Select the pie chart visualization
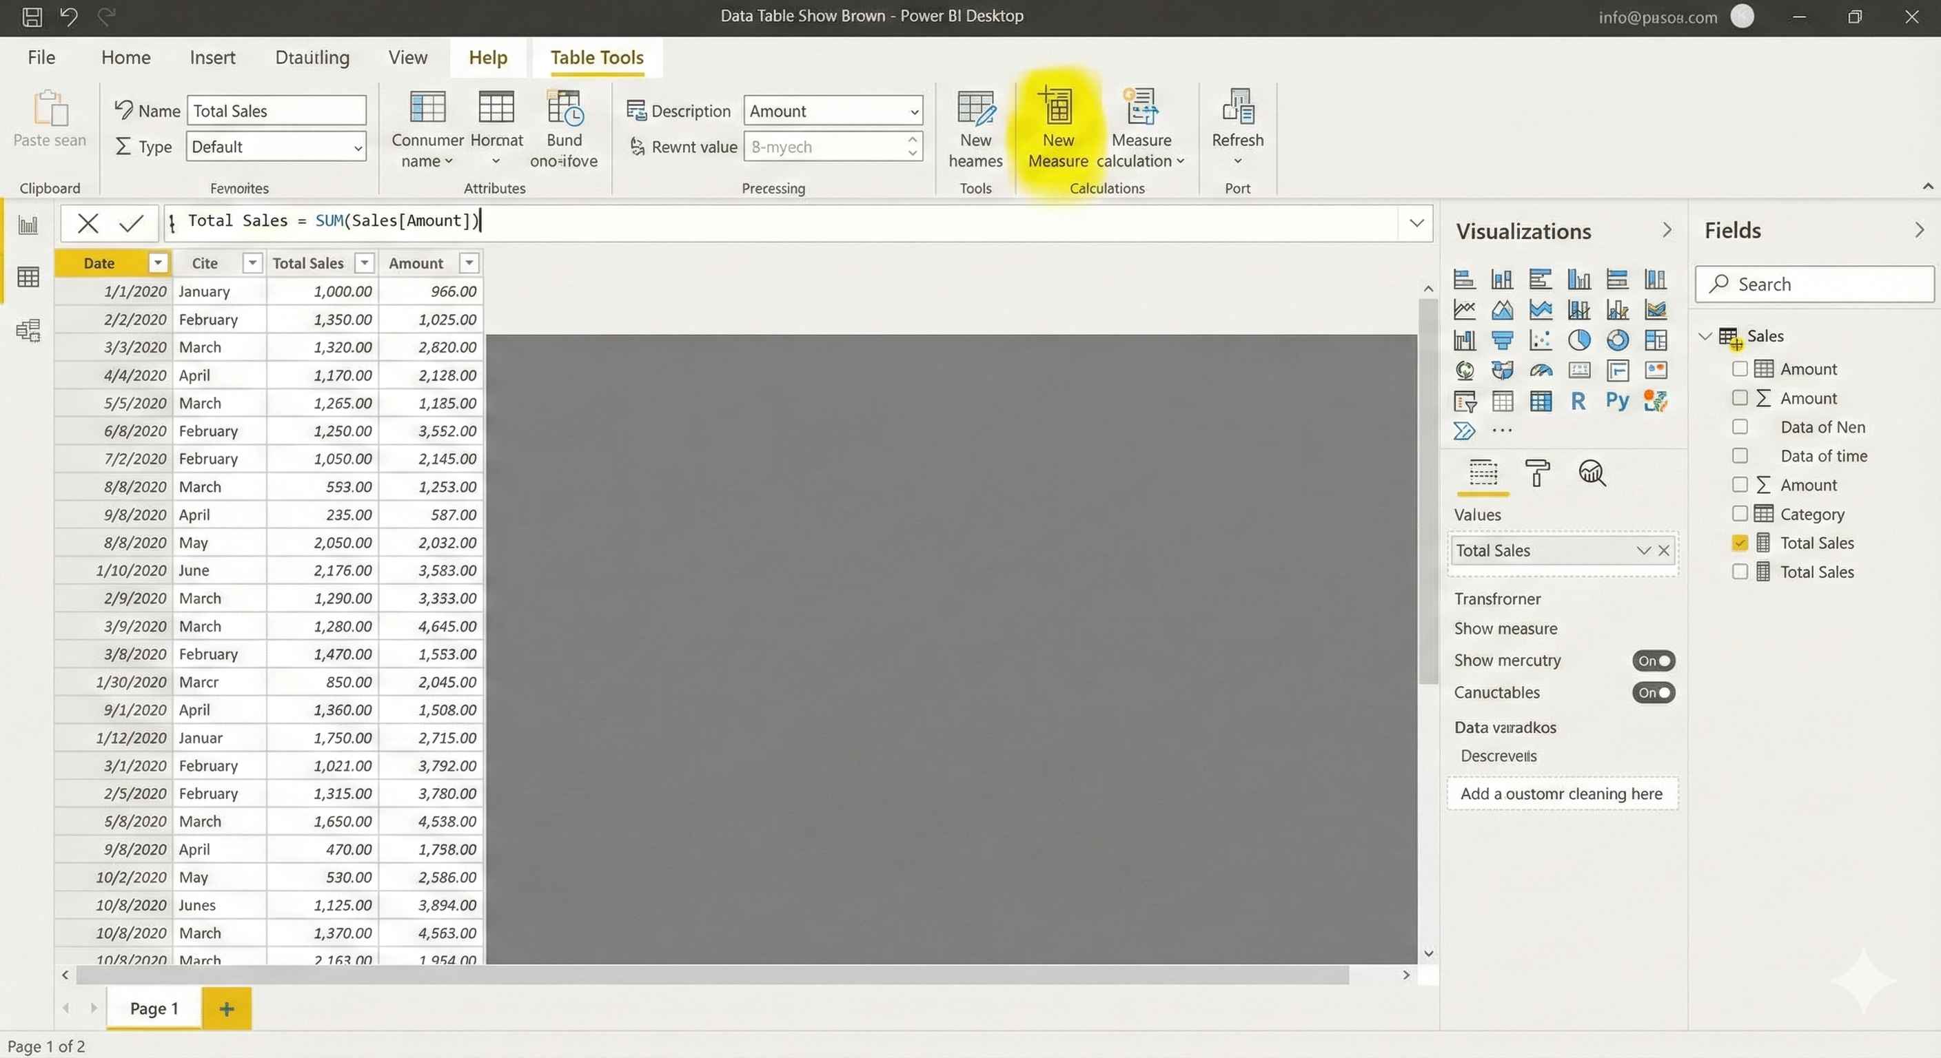 1578,340
